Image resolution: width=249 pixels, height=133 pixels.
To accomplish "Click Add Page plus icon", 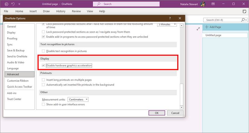I will 207,27.
